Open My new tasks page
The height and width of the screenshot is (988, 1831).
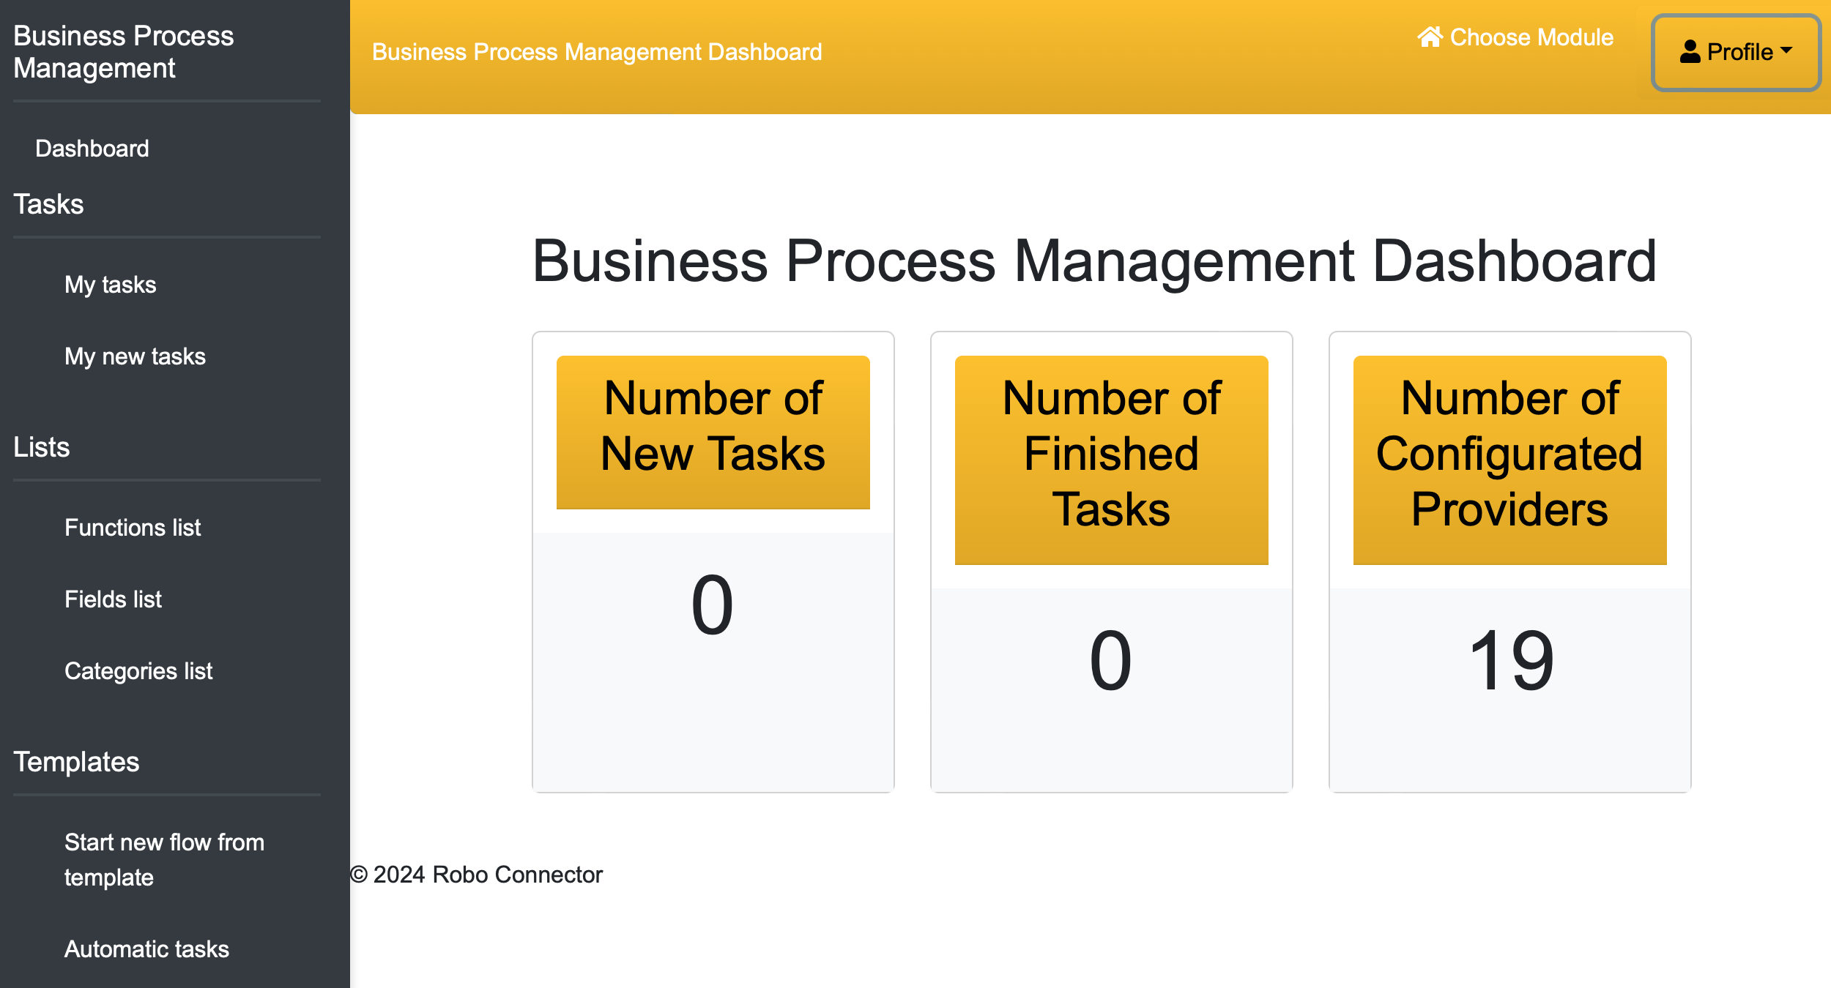pyautogui.click(x=135, y=356)
